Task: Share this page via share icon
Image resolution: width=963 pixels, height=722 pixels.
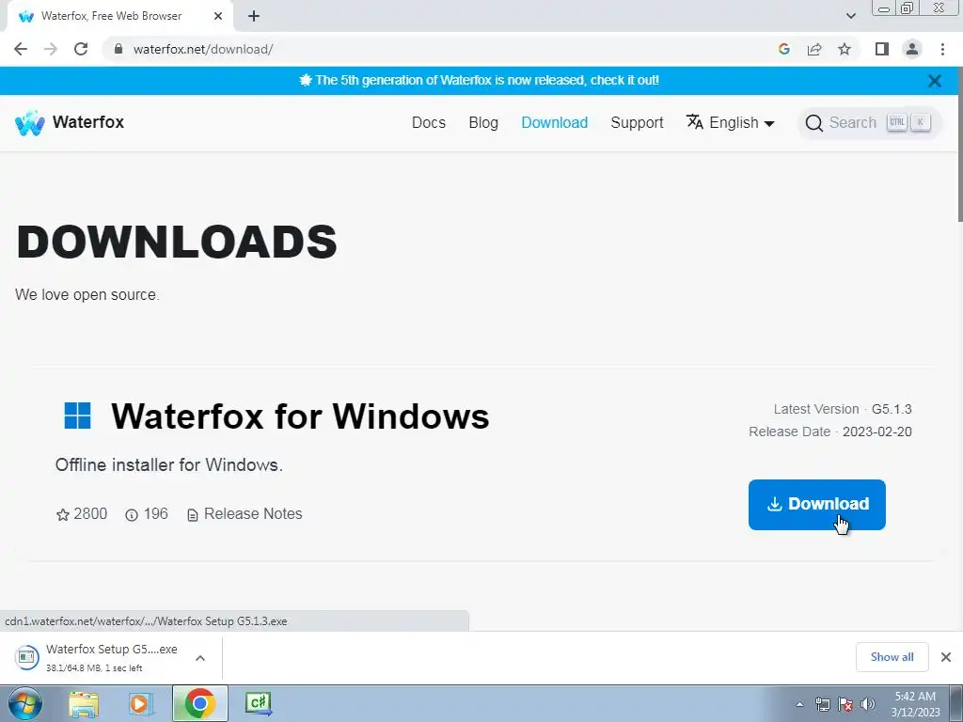Action: point(814,49)
